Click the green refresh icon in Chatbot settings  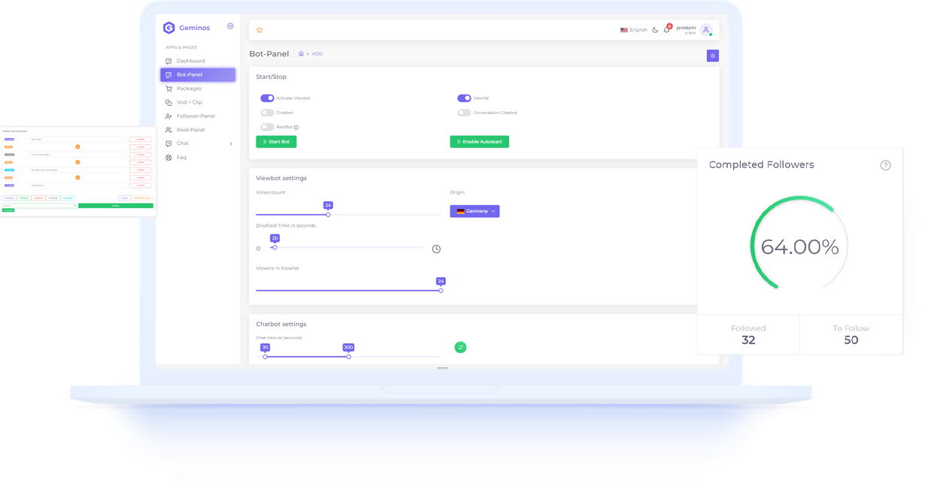[460, 347]
